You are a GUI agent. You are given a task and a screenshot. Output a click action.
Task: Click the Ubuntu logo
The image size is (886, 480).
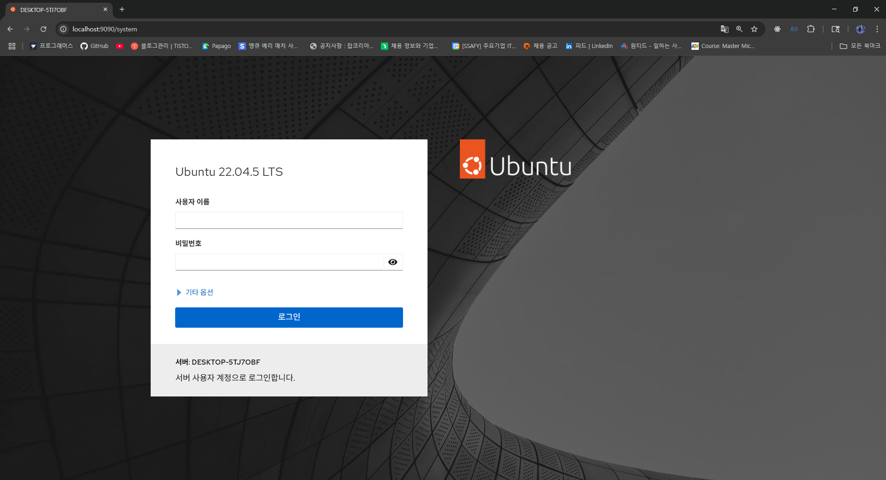515,159
